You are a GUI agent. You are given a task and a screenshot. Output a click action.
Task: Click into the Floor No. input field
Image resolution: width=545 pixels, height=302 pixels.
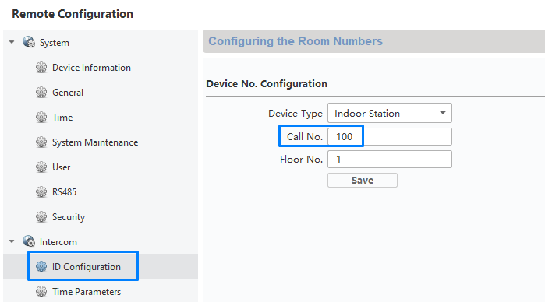(390, 160)
